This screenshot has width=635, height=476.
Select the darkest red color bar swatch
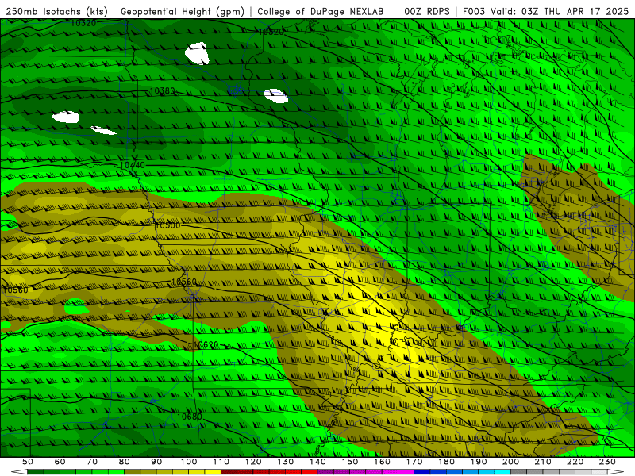point(229,471)
